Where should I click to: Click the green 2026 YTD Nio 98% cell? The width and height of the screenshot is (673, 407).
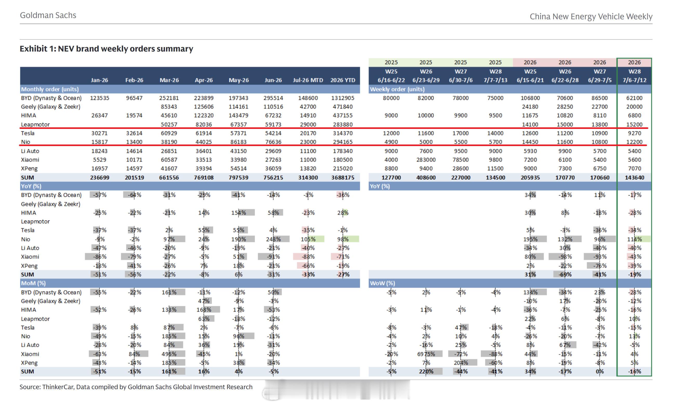343,239
